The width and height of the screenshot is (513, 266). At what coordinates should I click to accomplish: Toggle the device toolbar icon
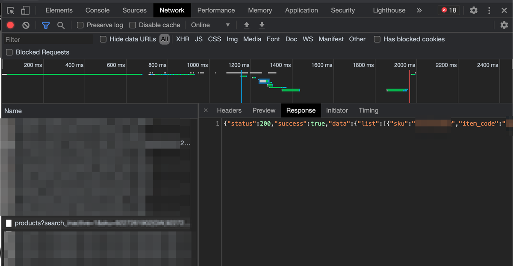pyautogui.click(x=25, y=10)
